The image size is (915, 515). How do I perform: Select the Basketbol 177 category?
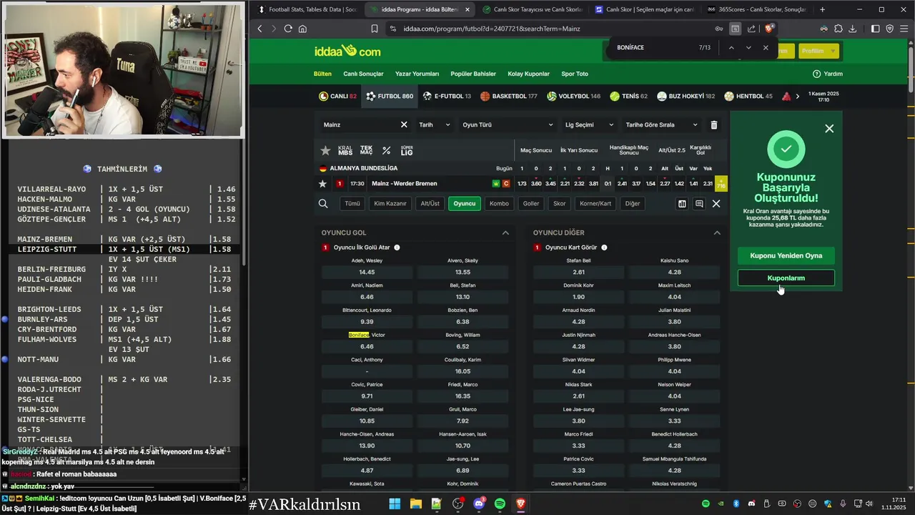click(x=509, y=96)
